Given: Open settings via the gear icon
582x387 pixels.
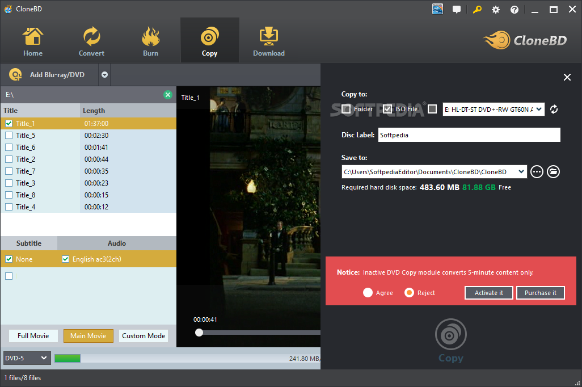Looking at the screenshot, I should [x=496, y=10].
